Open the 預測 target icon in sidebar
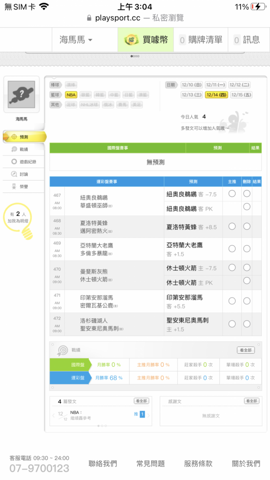This screenshot has width=270, height=480. (14, 137)
